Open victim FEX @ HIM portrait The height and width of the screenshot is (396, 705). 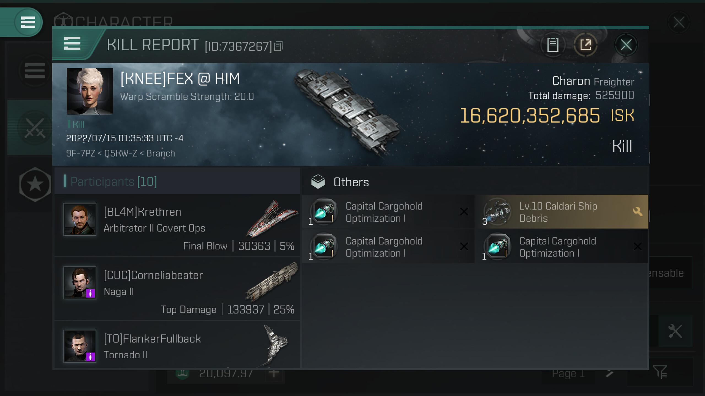pos(90,91)
